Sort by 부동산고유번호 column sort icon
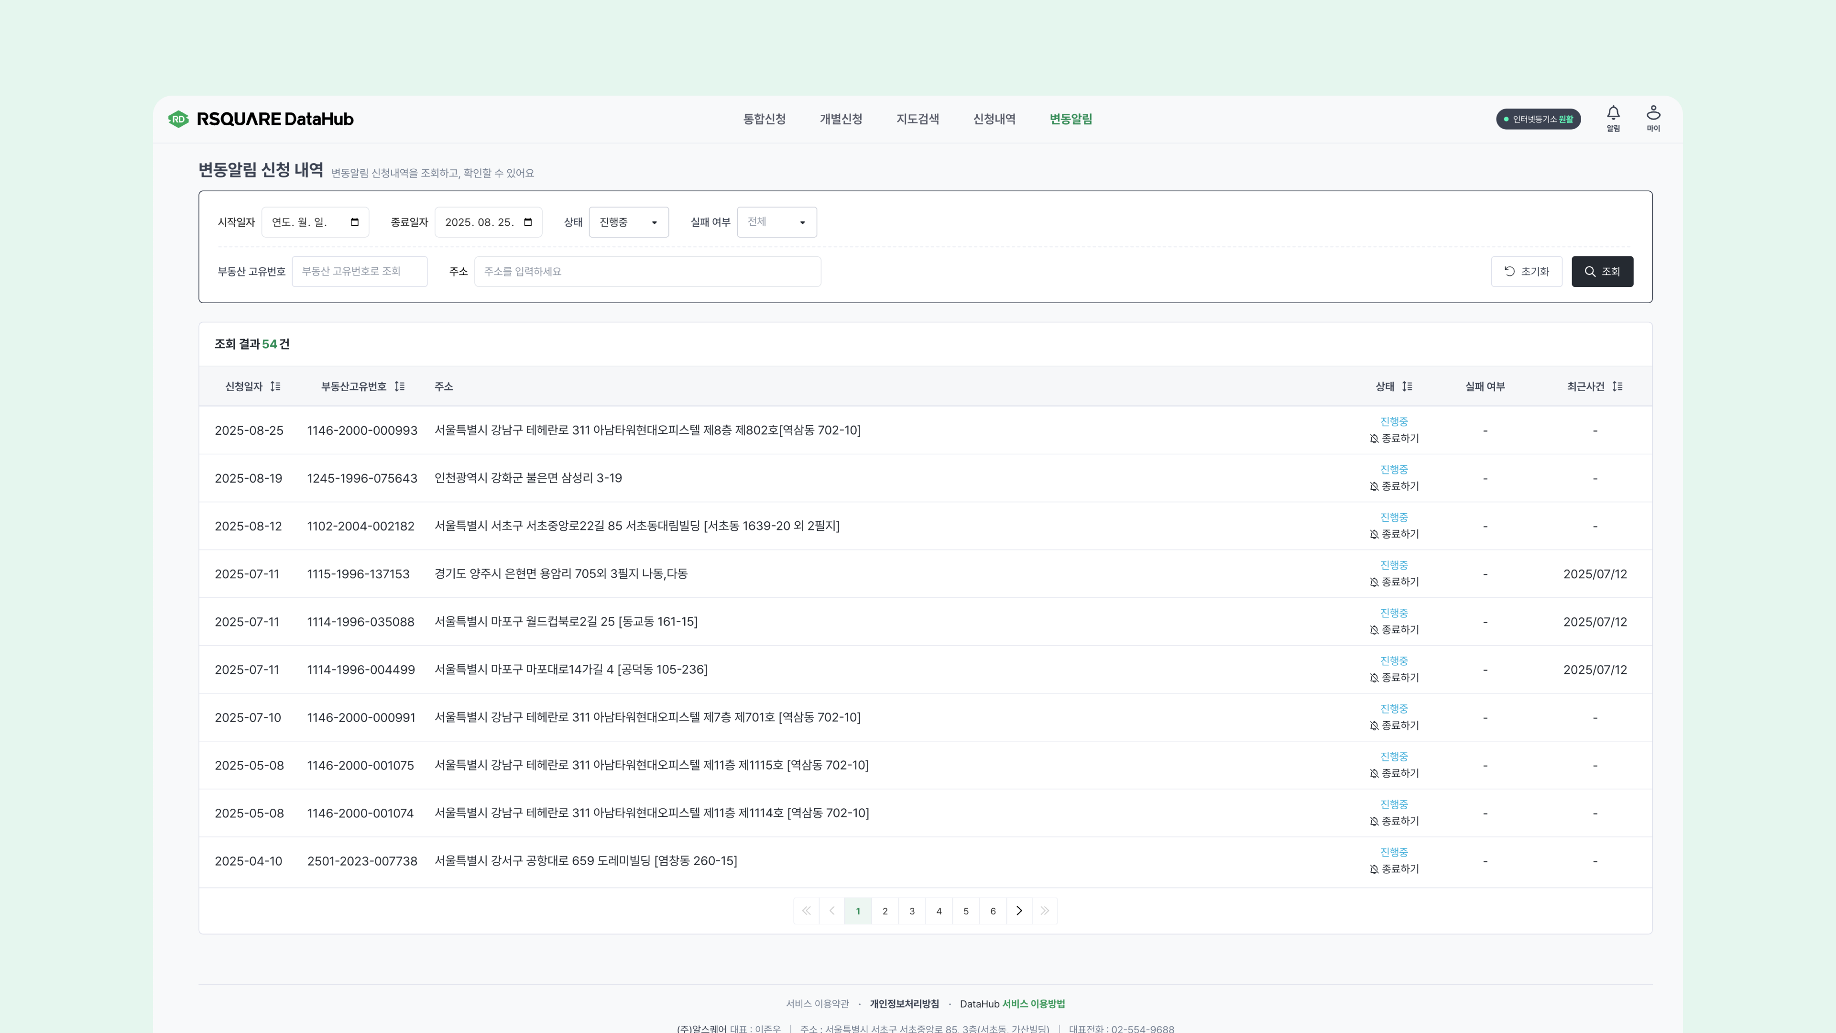Image resolution: width=1836 pixels, height=1033 pixels. [399, 386]
